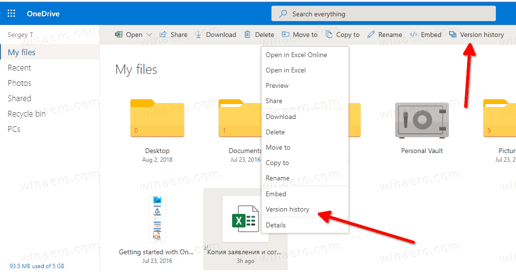Click the Getting started with On... file name
This screenshot has height=272, width=516.
(x=156, y=252)
